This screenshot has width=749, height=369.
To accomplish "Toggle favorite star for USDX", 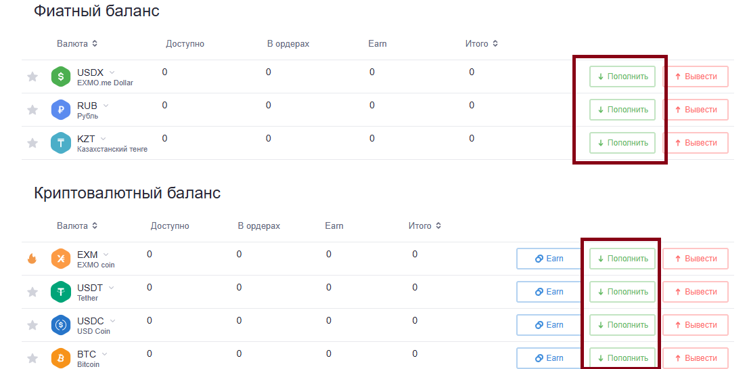I will coord(32,77).
